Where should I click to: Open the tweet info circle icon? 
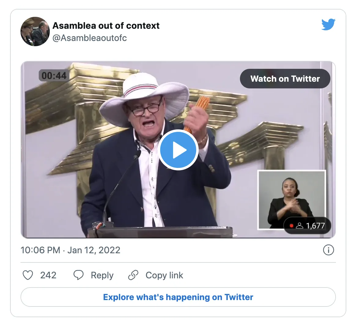[328, 250]
